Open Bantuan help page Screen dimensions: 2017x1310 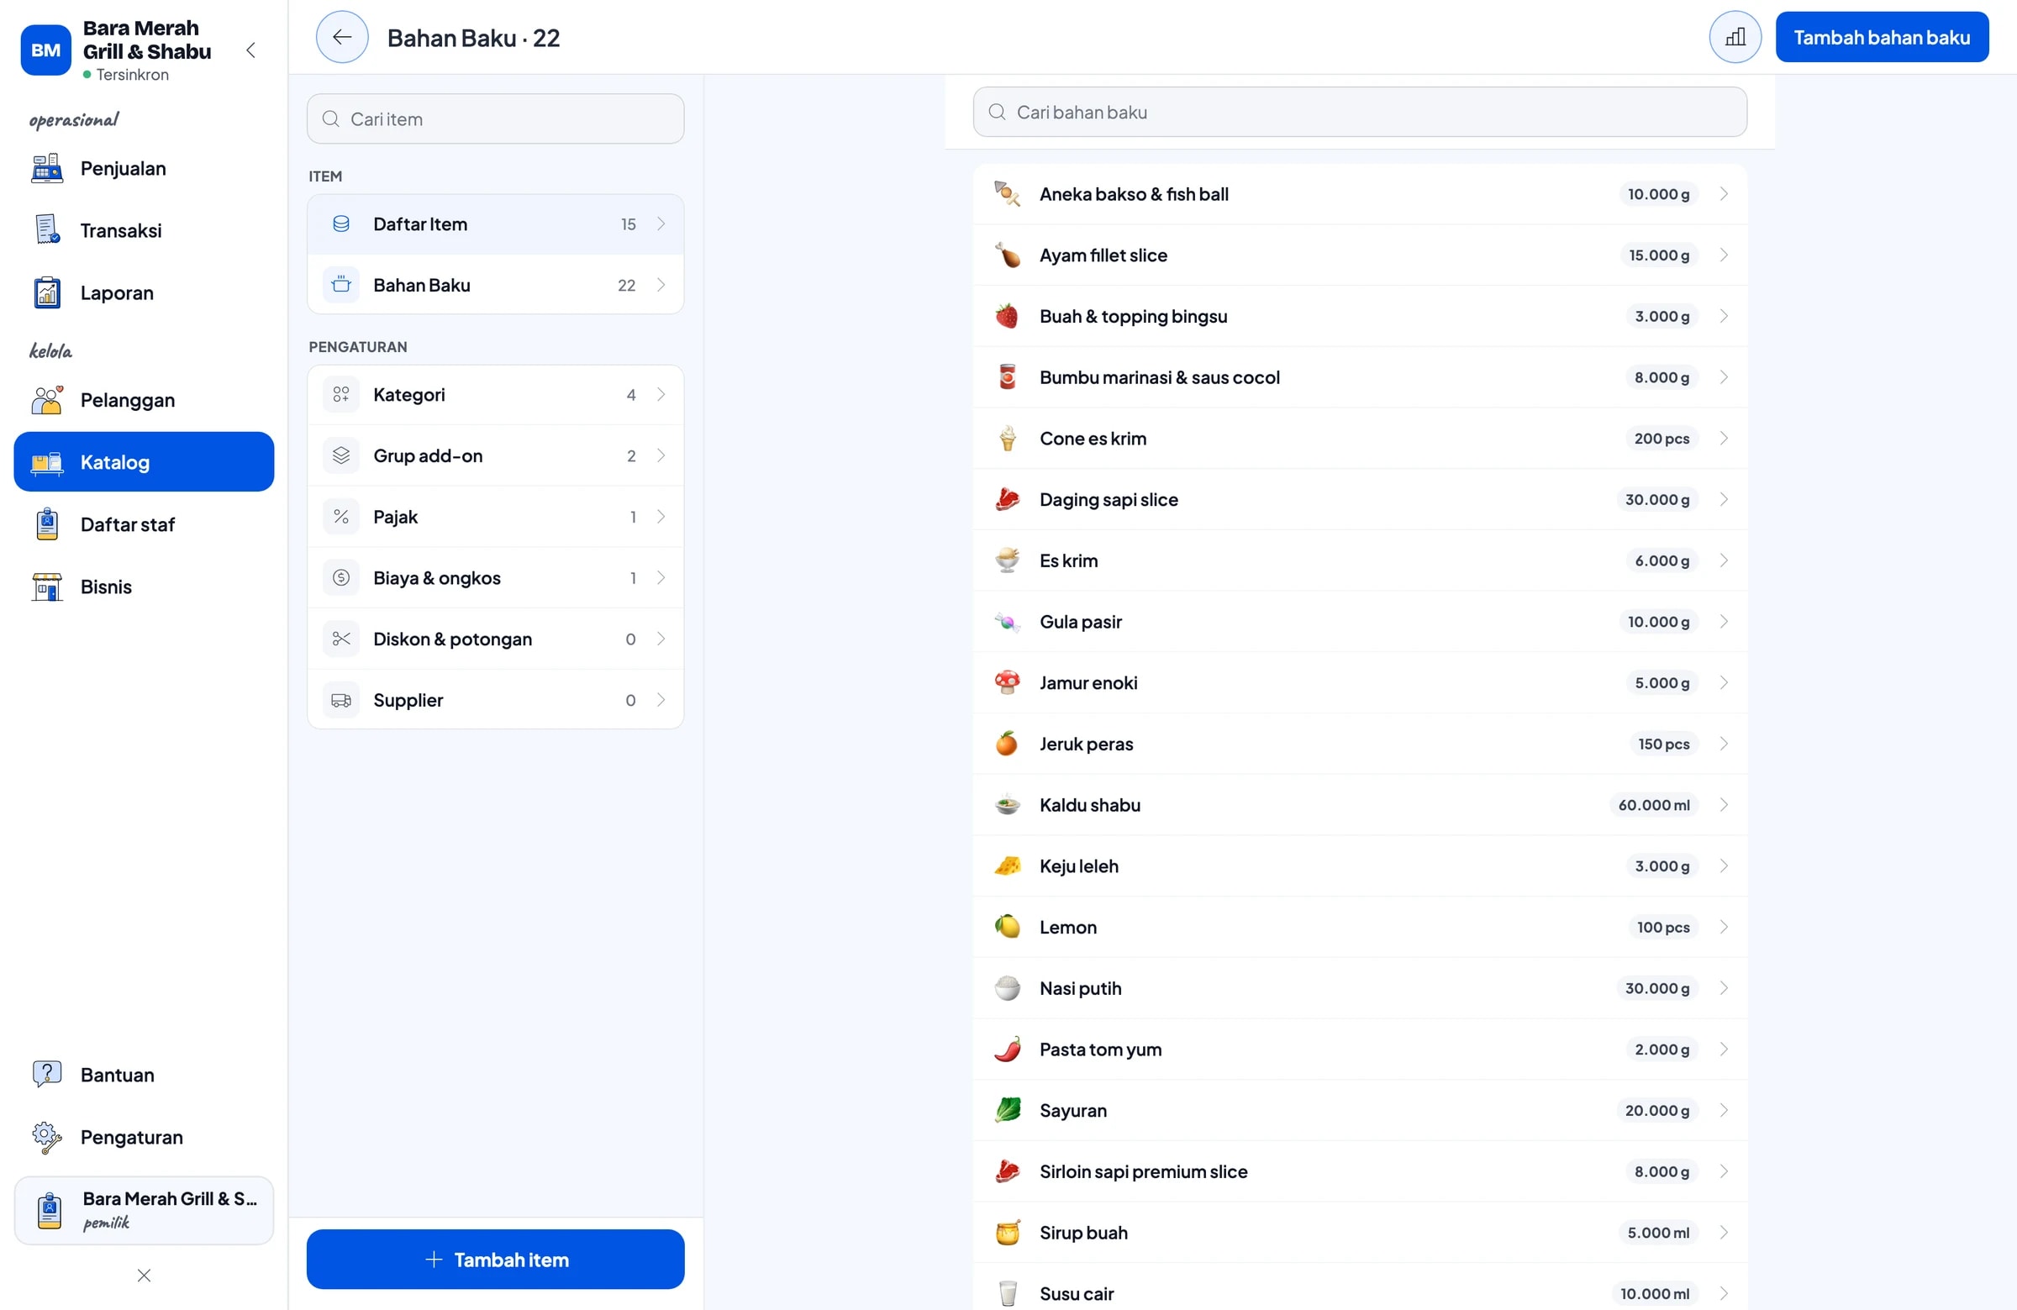coord(144,1075)
